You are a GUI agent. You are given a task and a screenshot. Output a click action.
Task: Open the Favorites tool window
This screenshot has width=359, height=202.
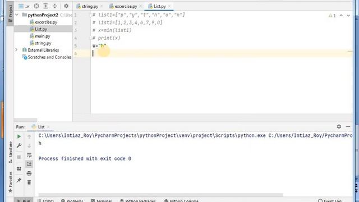(11, 182)
